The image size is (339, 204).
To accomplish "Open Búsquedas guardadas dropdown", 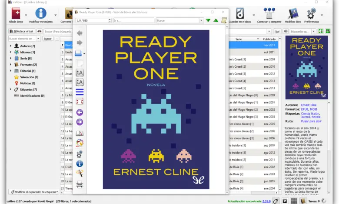I will [314, 31].
